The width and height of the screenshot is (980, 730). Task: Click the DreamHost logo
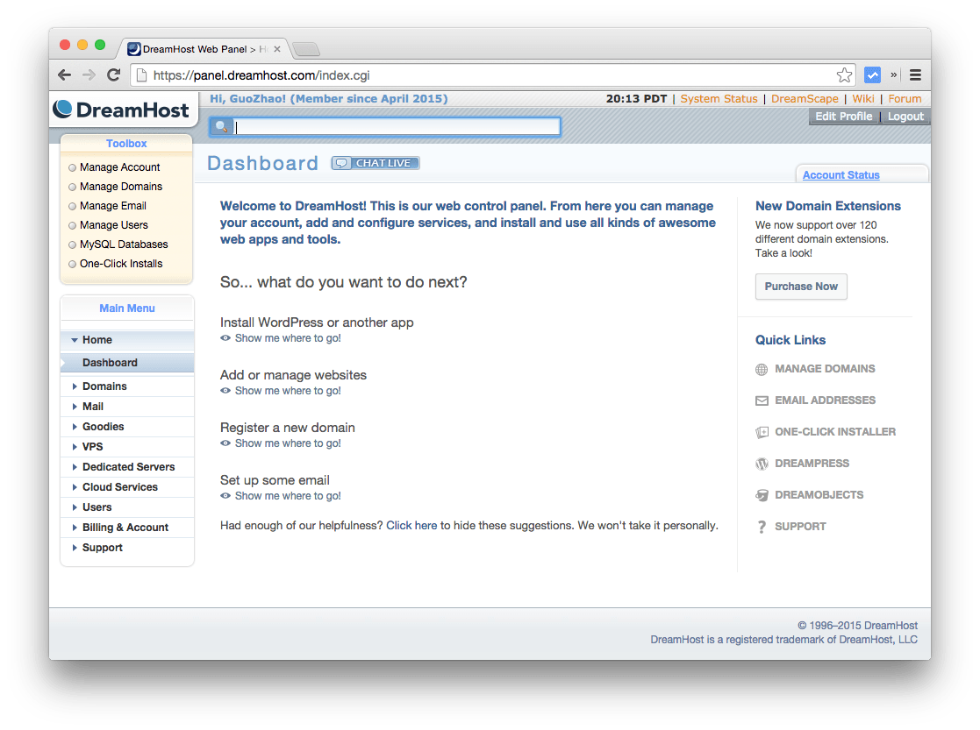(x=122, y=110)
